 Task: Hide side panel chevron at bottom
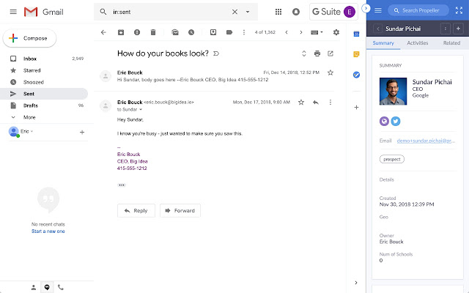356,283
